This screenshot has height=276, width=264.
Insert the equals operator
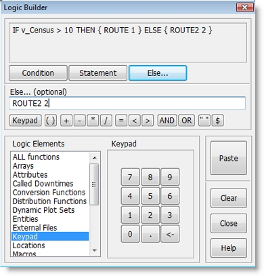[121, 120]
